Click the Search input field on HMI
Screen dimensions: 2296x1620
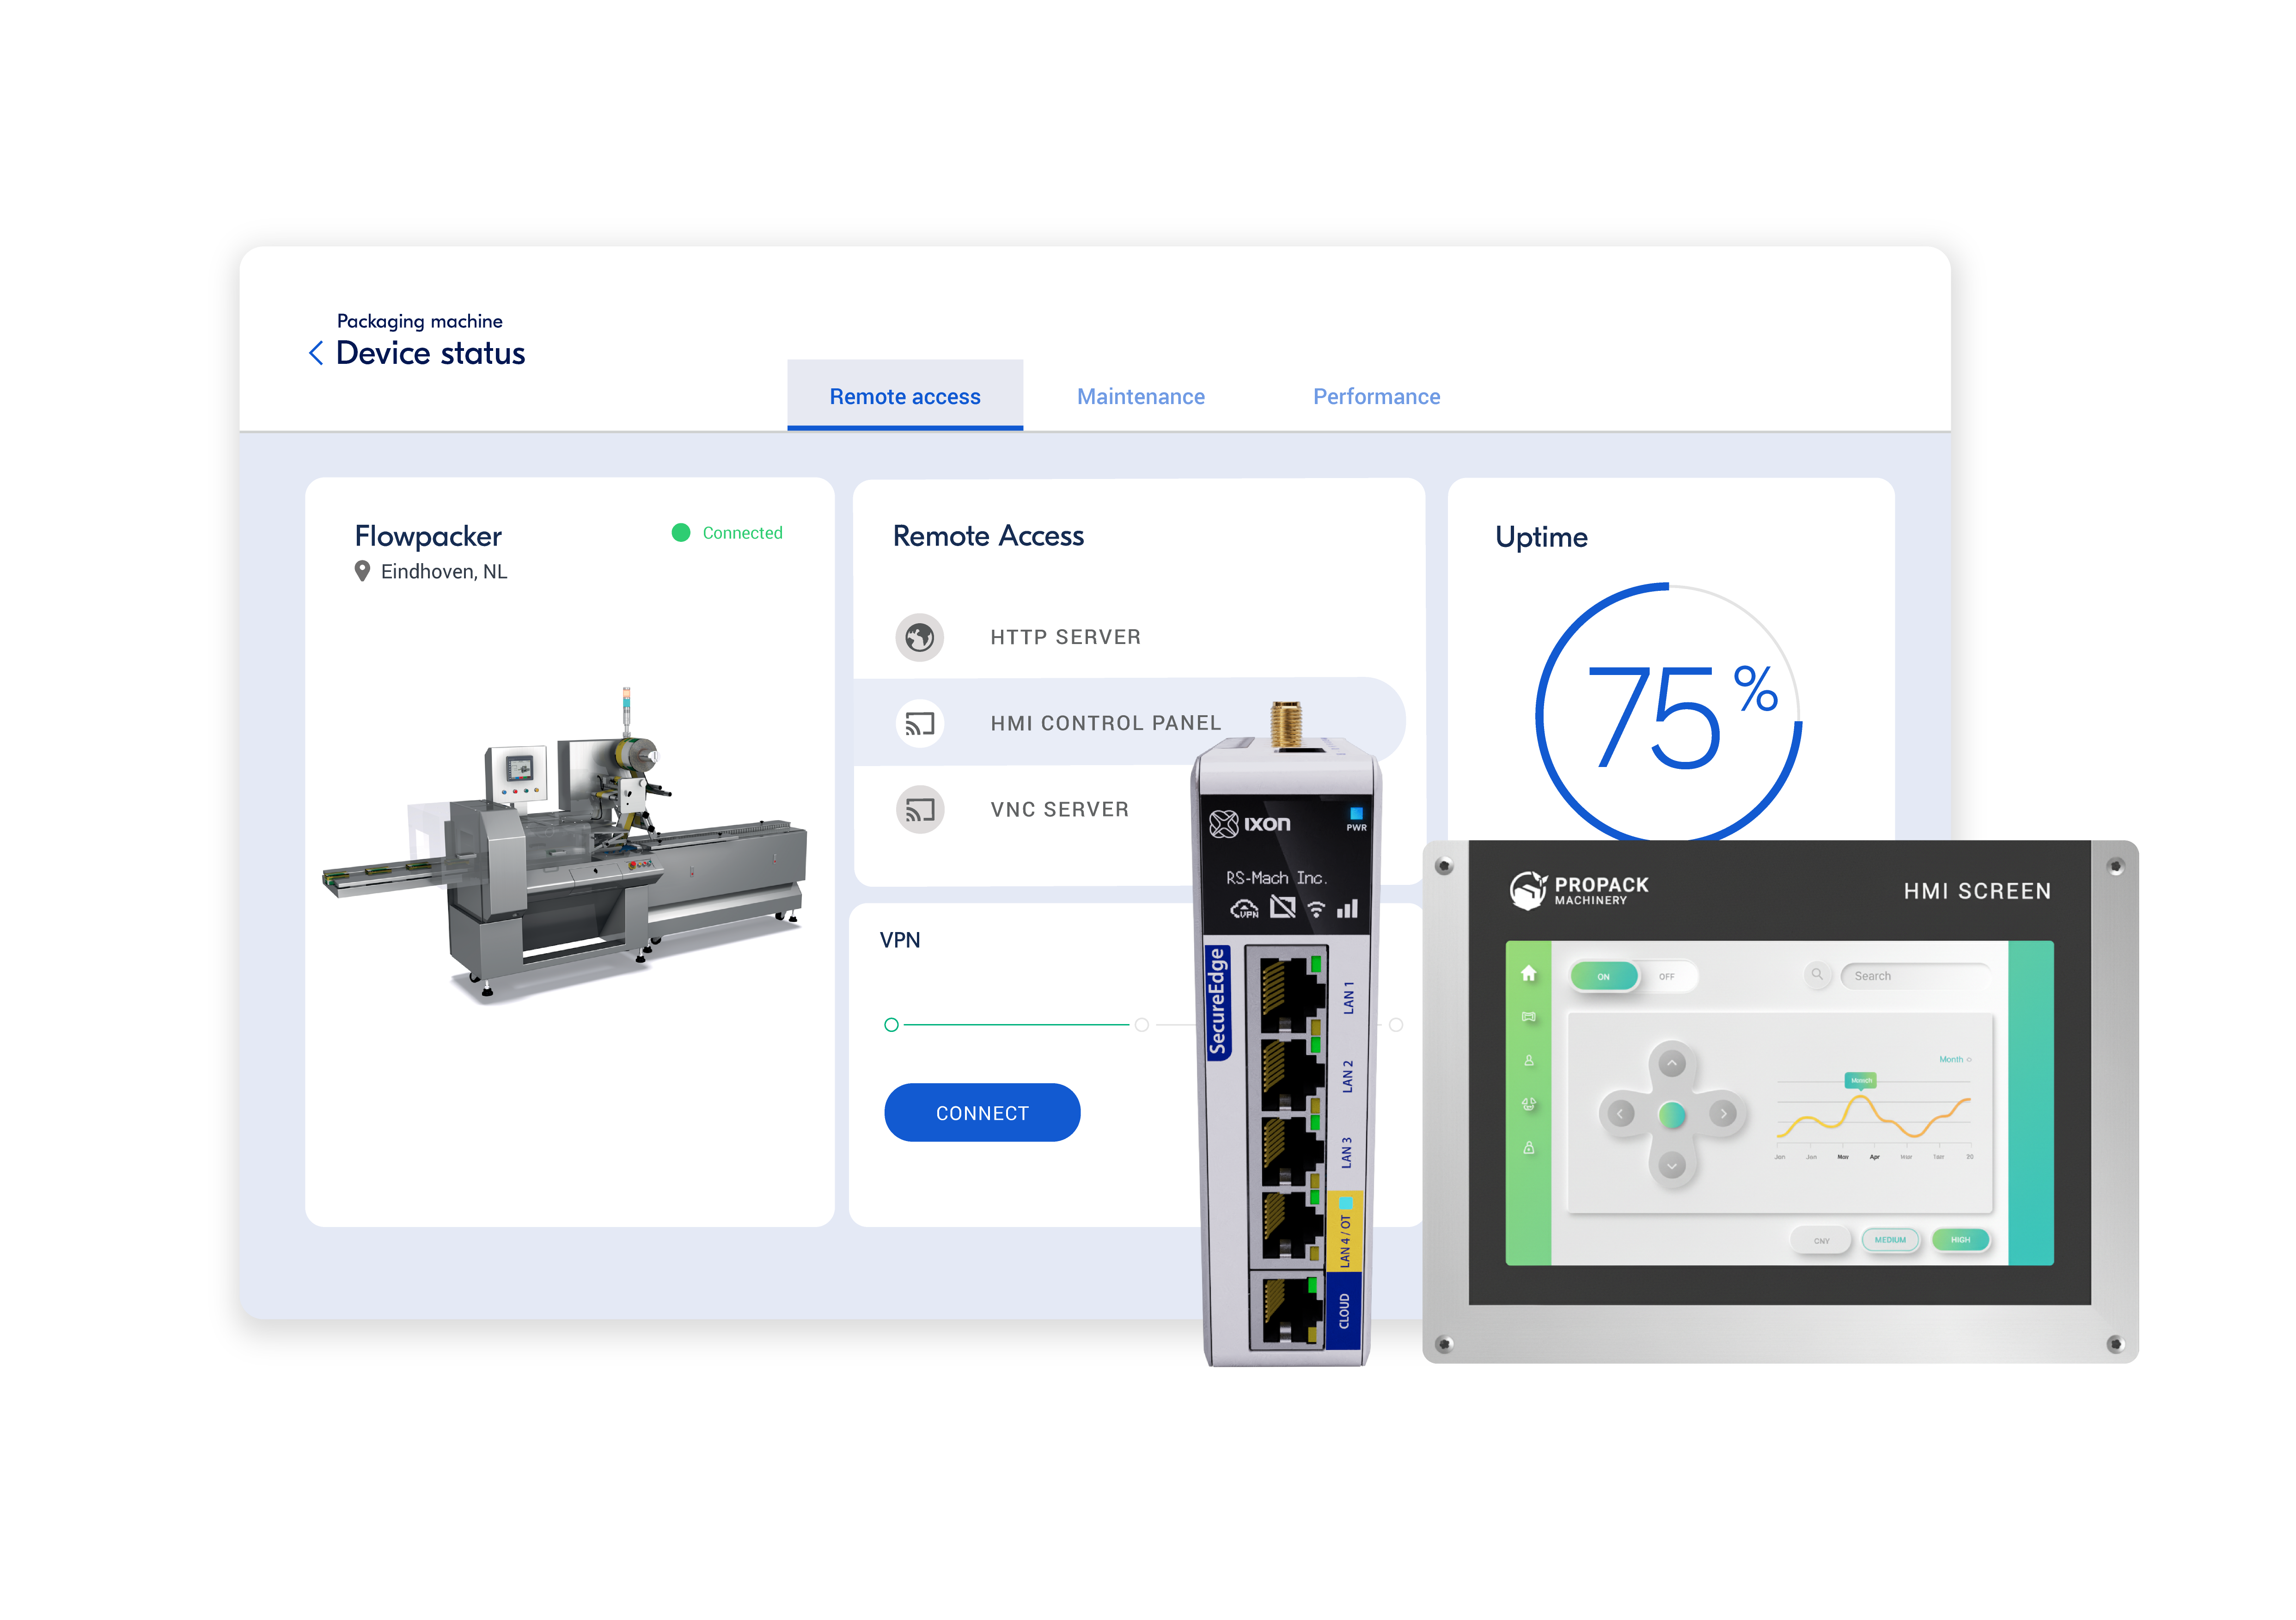(x=1915, y=976)
